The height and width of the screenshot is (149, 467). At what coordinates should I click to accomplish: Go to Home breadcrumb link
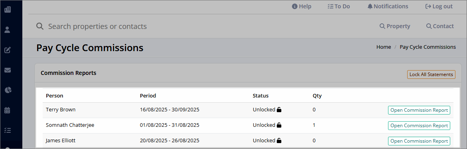point(384,47)
